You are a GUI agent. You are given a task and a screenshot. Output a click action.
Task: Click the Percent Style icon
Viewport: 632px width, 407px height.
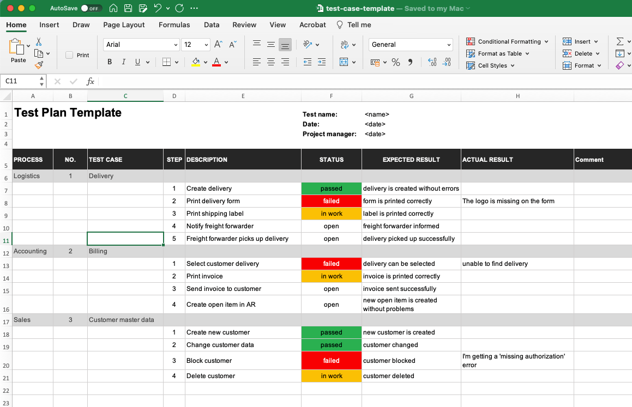click(396, 62)
